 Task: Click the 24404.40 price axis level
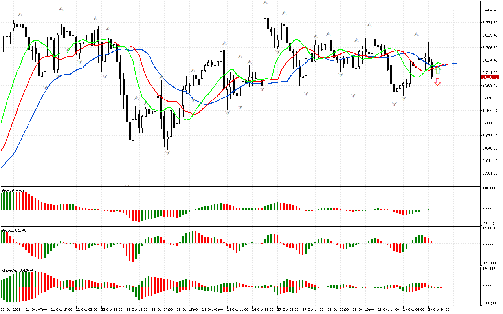tap(490, 10)
